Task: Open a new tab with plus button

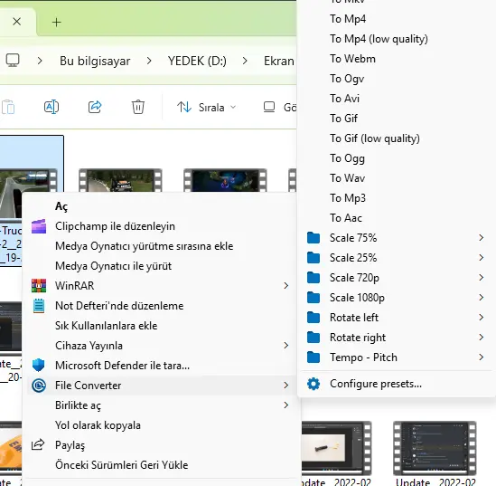Action: [x=56, y=23]
